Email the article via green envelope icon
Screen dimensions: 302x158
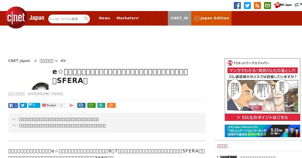click(91, 105)
